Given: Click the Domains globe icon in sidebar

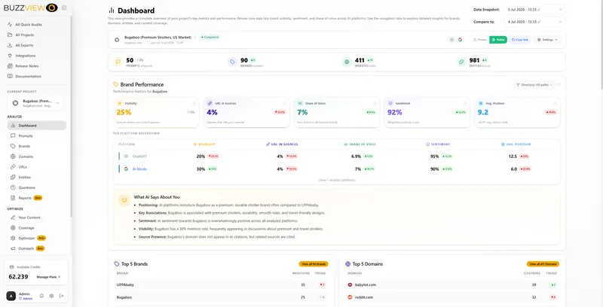Looking at the screenshot, I should 13,157.
